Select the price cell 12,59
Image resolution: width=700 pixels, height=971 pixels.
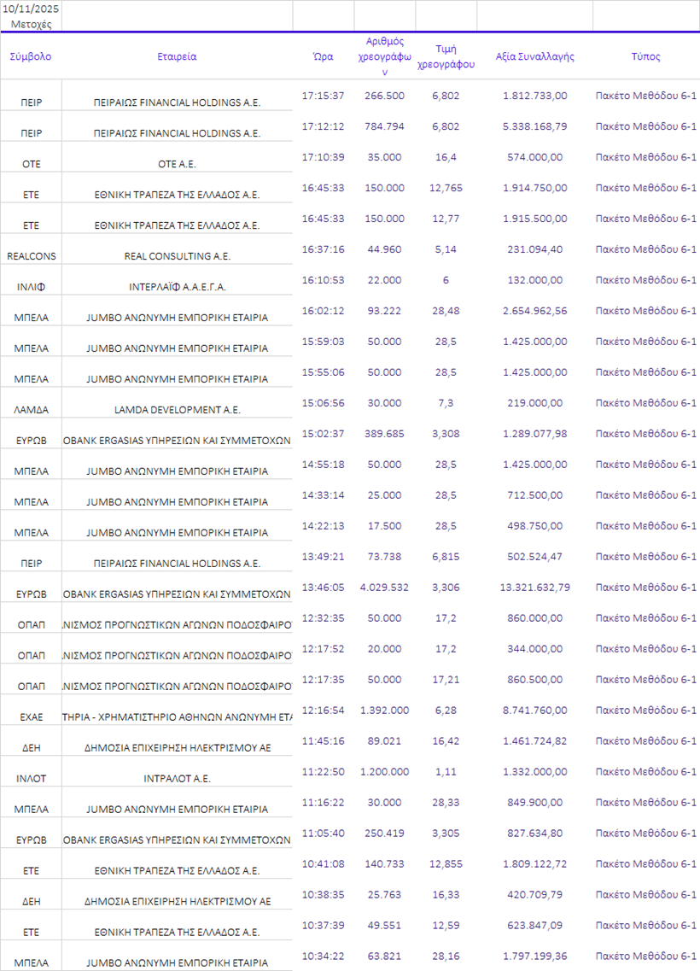coord(446,925)
